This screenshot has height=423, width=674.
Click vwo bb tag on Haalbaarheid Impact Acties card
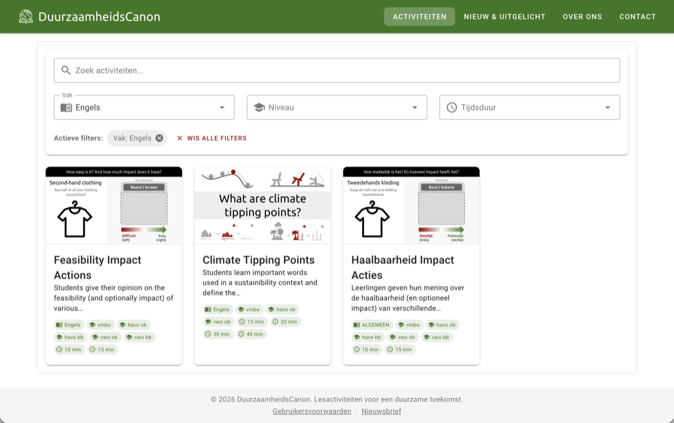pos(436,337)
